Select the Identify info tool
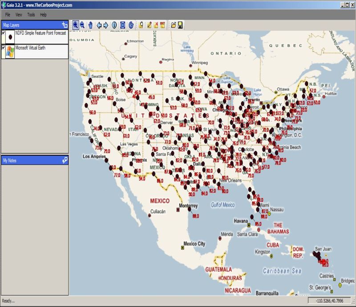 (114, 25)
